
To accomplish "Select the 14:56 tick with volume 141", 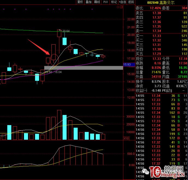I will [x=162, y=147].
